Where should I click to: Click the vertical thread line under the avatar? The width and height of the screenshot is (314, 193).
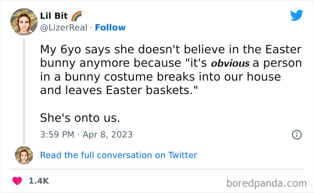pos(24,90)
